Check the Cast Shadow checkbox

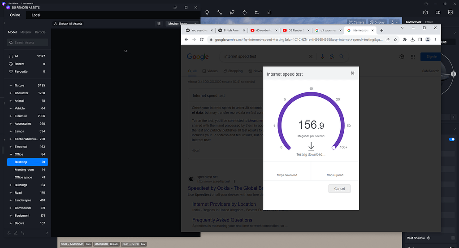(x=452, y=238)
